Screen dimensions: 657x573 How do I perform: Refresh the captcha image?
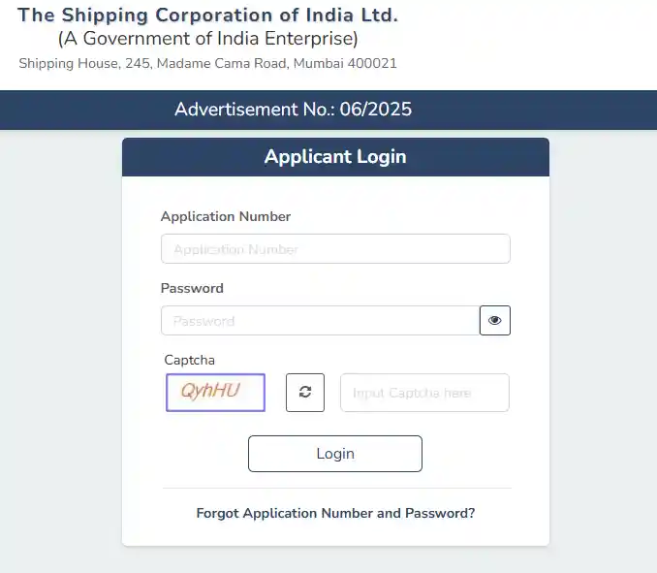[x=305, y=393]
